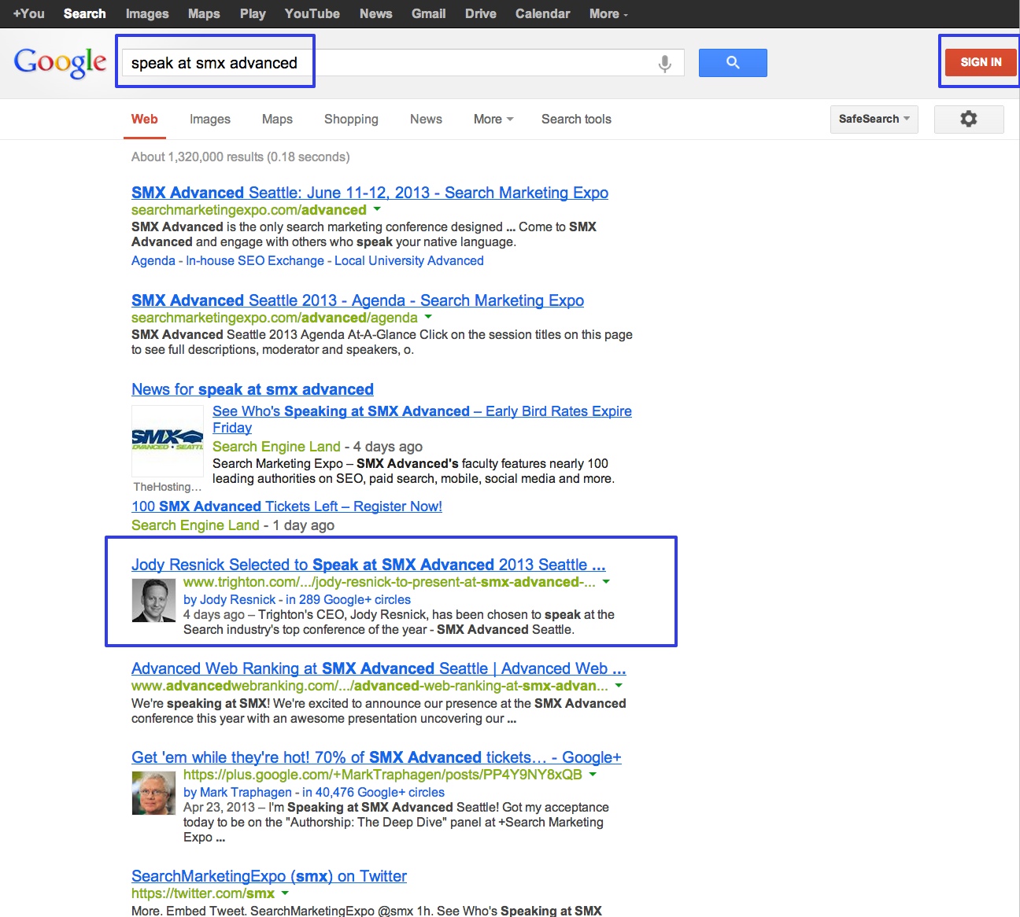Screen dimensions: 1020x917
Task: Switch to Maps search tab
Action: (x=277, y=119)
